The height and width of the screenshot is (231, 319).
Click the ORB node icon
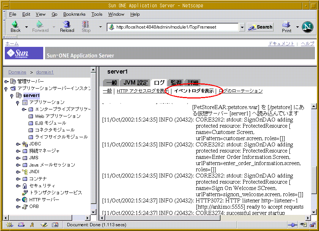click(25, 206)
